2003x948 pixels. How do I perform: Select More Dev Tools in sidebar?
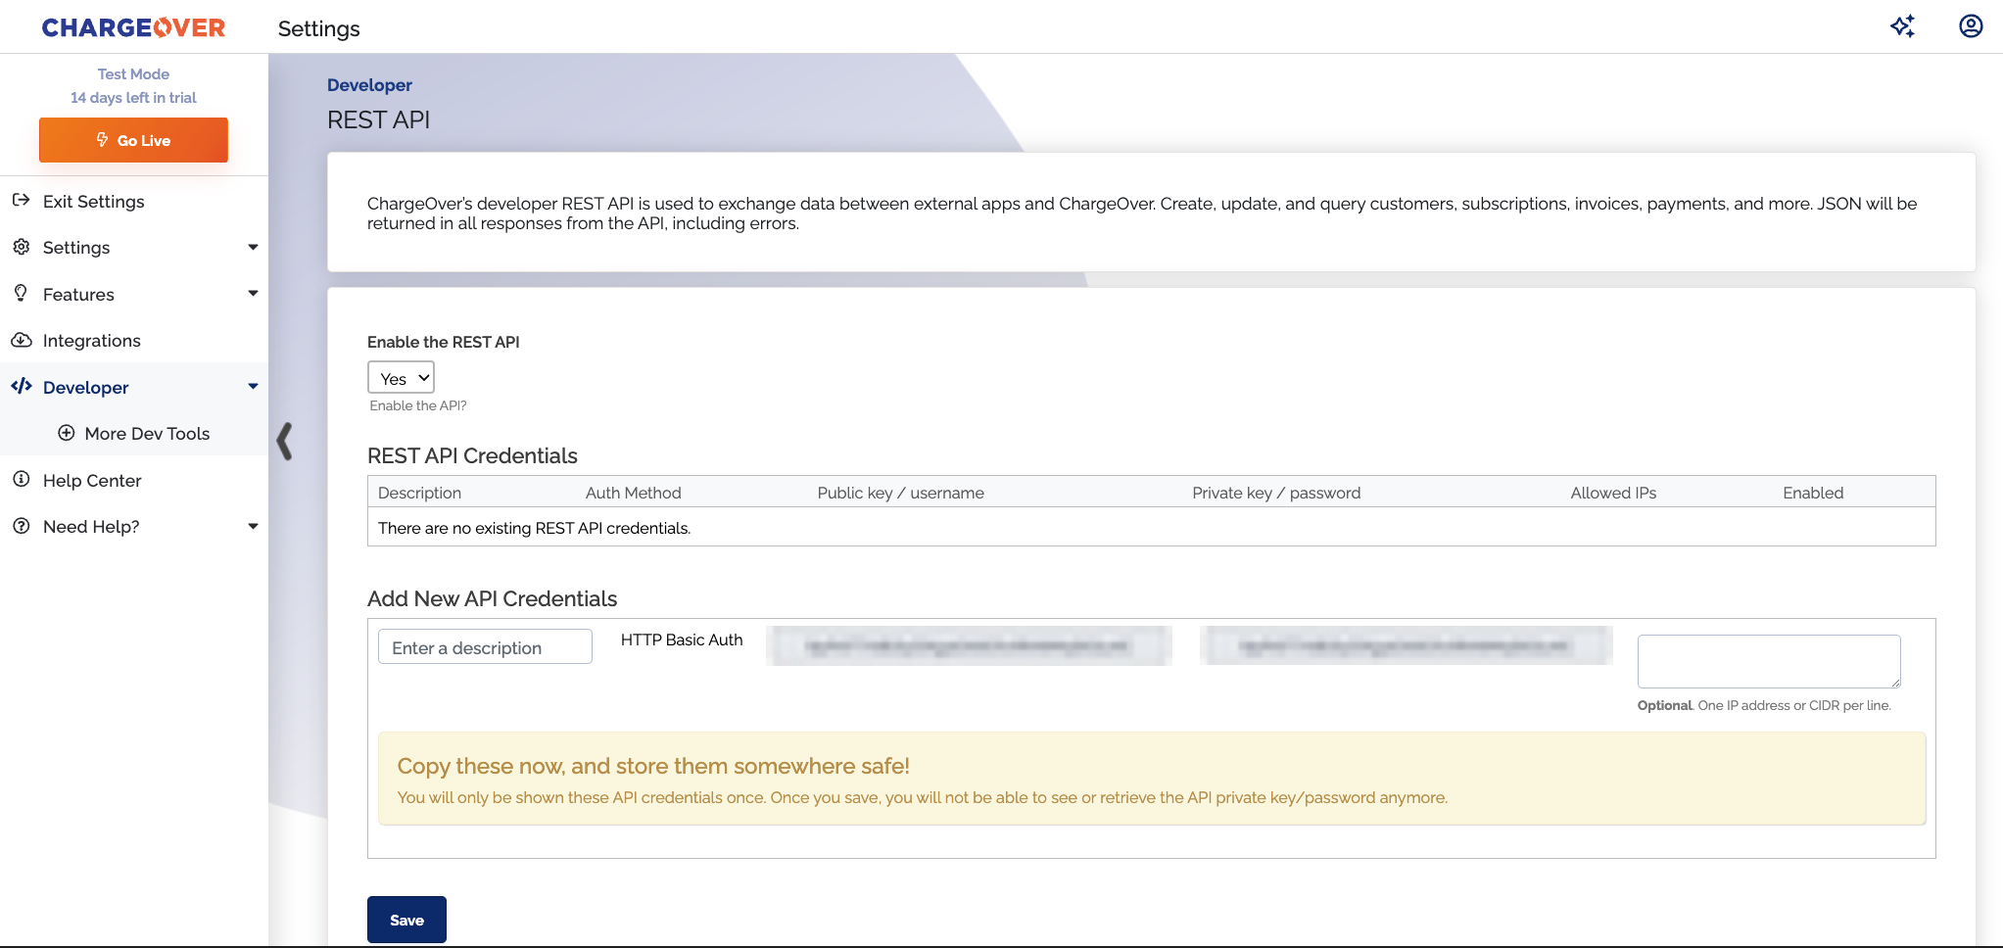[x=147, y=433]
